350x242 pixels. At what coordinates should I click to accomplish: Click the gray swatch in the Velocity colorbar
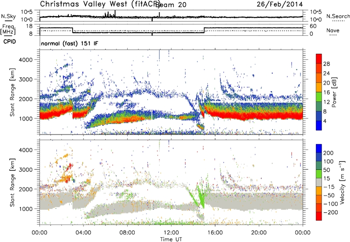[x=319, y=183]
